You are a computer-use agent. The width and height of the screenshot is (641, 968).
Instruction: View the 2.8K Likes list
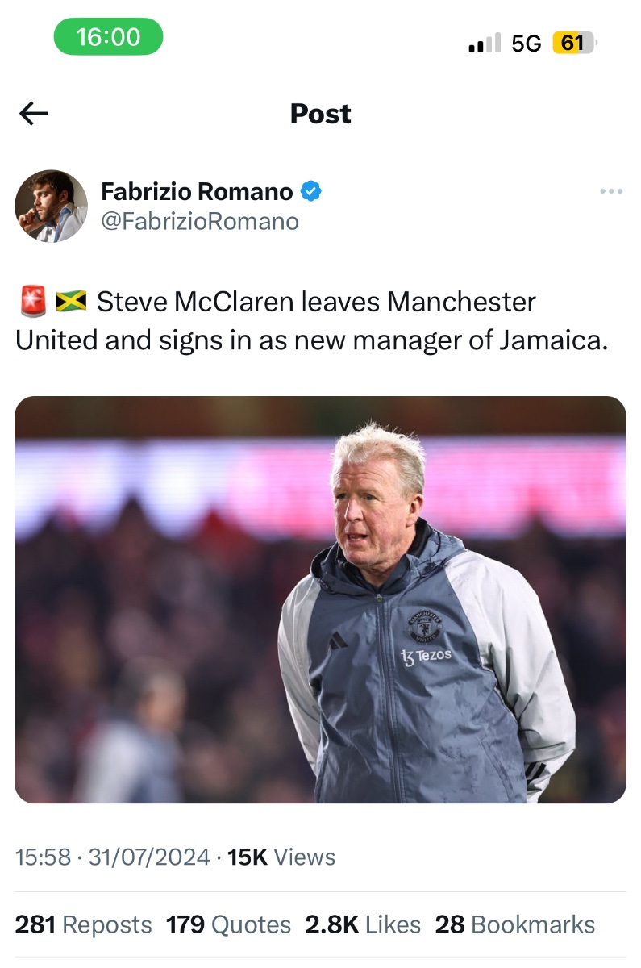pos(363,924)
